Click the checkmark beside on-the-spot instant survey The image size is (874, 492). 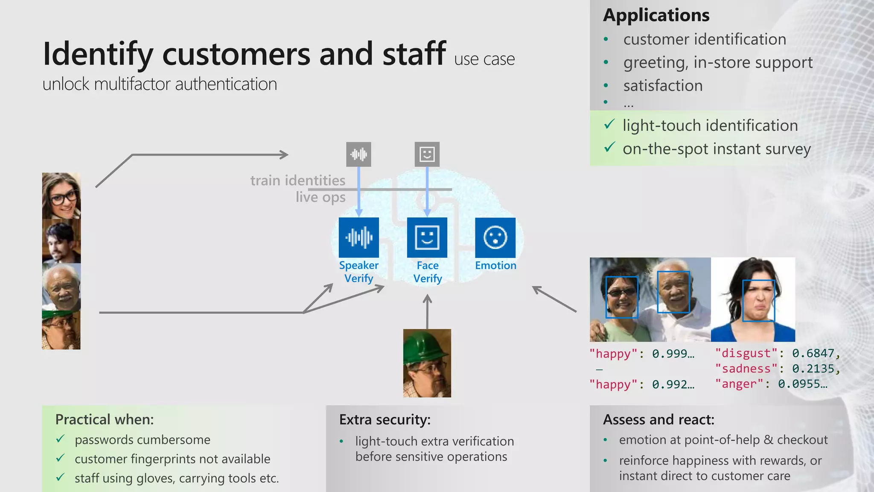pos(609,148)
